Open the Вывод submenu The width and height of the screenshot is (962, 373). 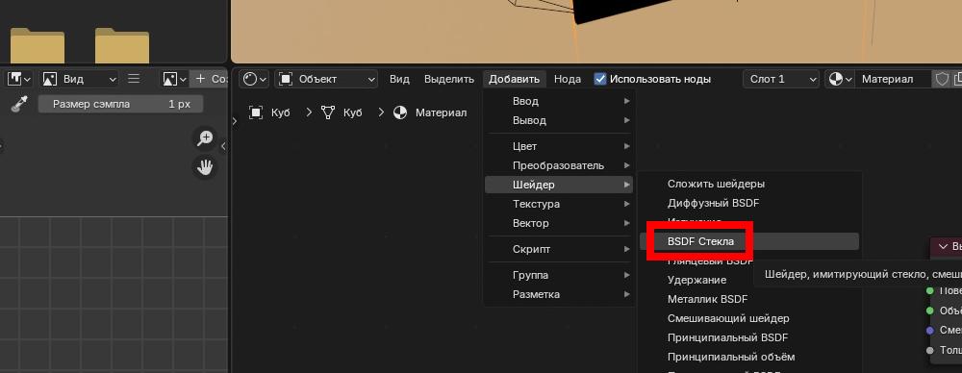click(559, 120)
